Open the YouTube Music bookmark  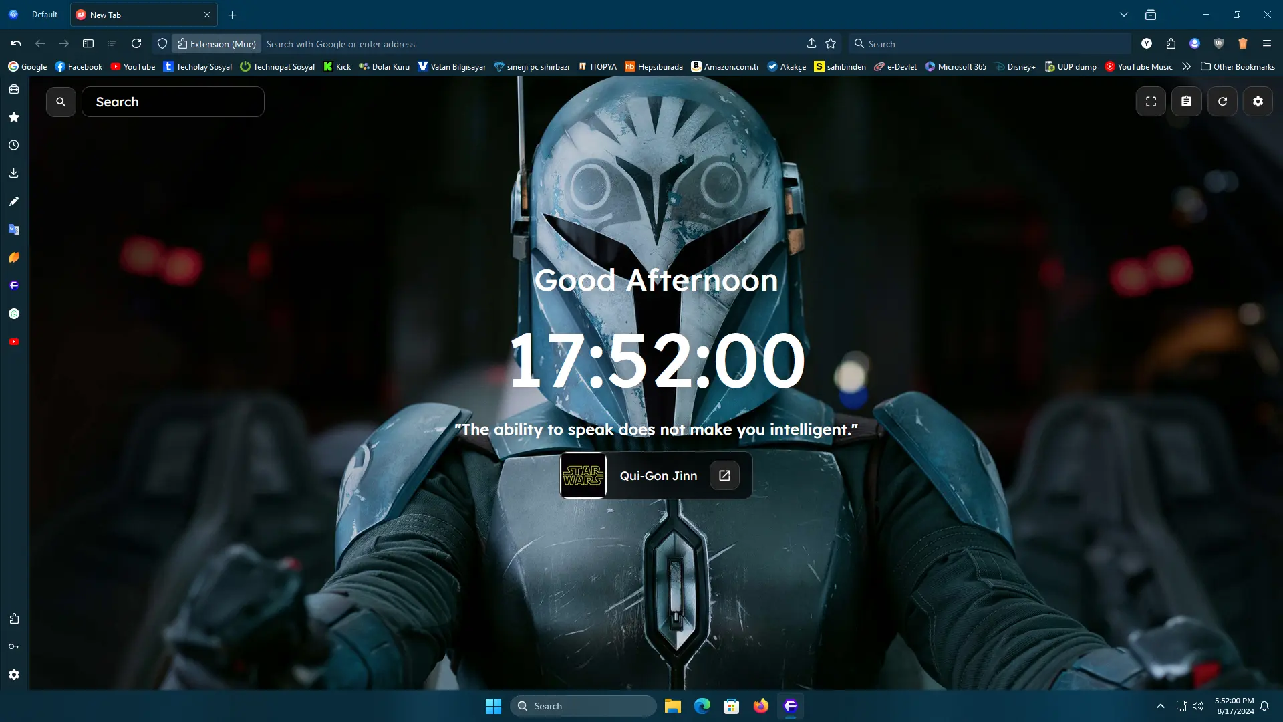pos(1139,66)
